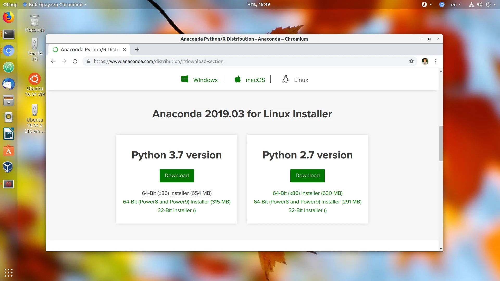Open the system power menu dropdown
Image resolution: width=500 pixels, height=281 pixels.
tap(491, 4)
